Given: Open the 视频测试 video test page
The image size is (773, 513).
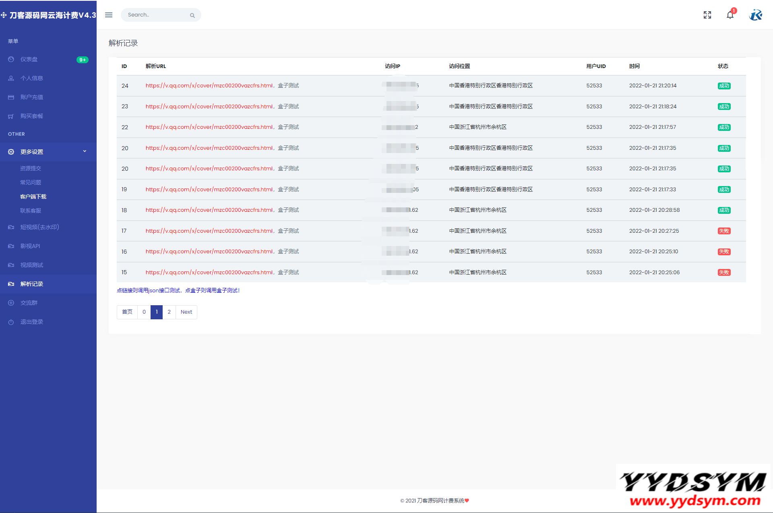Looking at the screenshot, I should pyautogui.click(x=32, y=265).
